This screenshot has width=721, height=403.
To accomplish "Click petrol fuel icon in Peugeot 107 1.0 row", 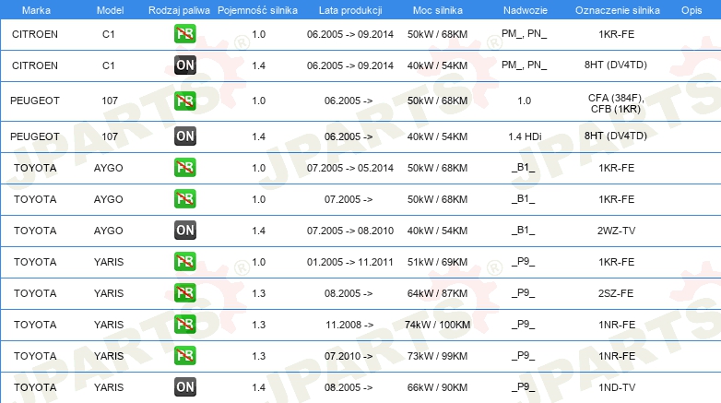I will 184,101.
